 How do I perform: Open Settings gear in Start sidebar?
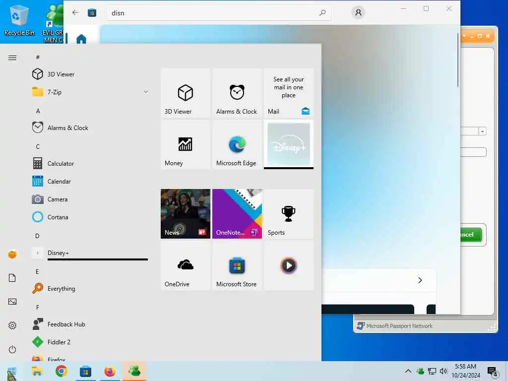[12, 325]
